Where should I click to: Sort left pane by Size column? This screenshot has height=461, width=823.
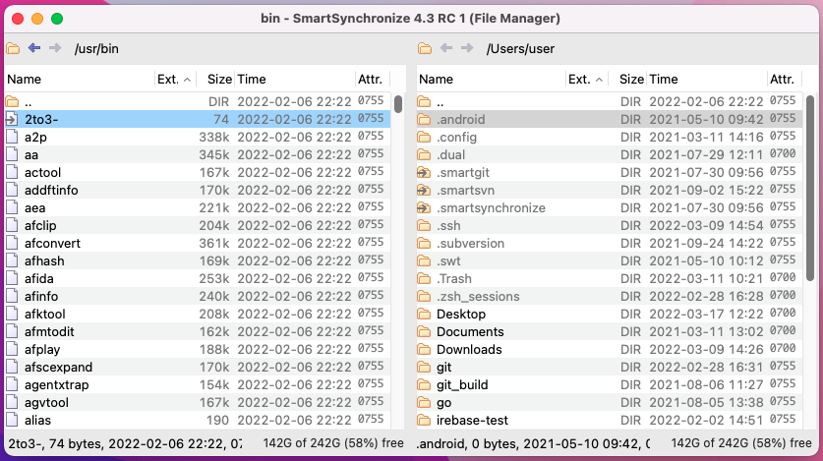point(215,80)
